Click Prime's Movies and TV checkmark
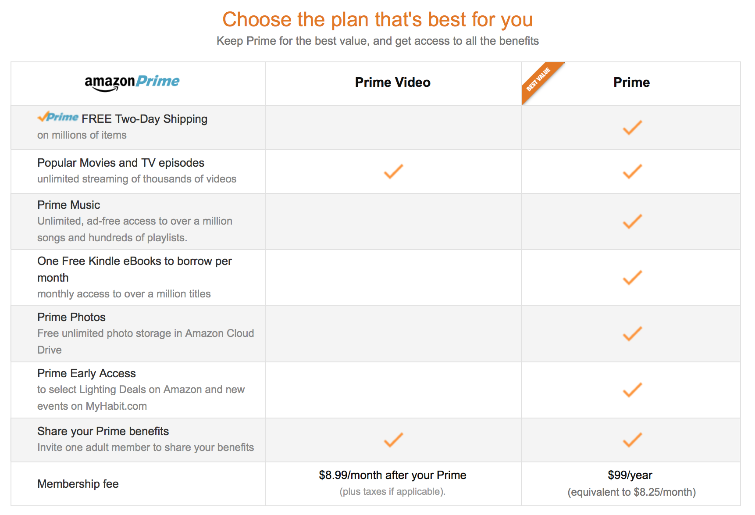Viewport: 755px width, 515px height. 632,172
